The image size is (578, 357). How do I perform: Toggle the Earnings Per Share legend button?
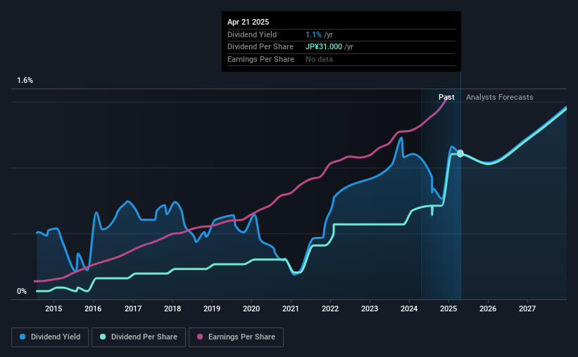[x=236, y=337]
